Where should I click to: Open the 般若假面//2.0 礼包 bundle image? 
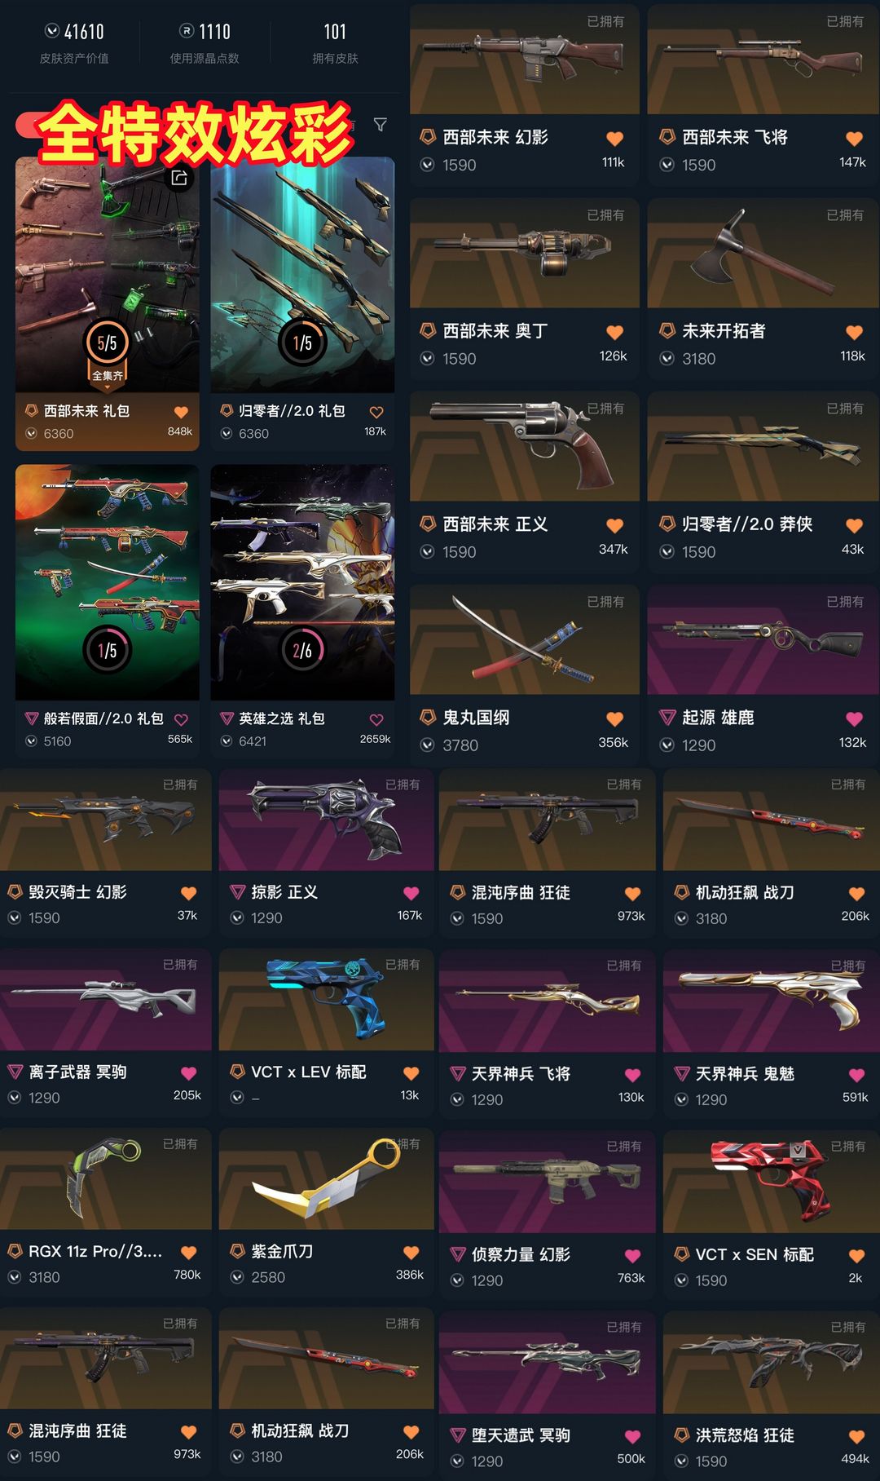click(x=107, y=581)
